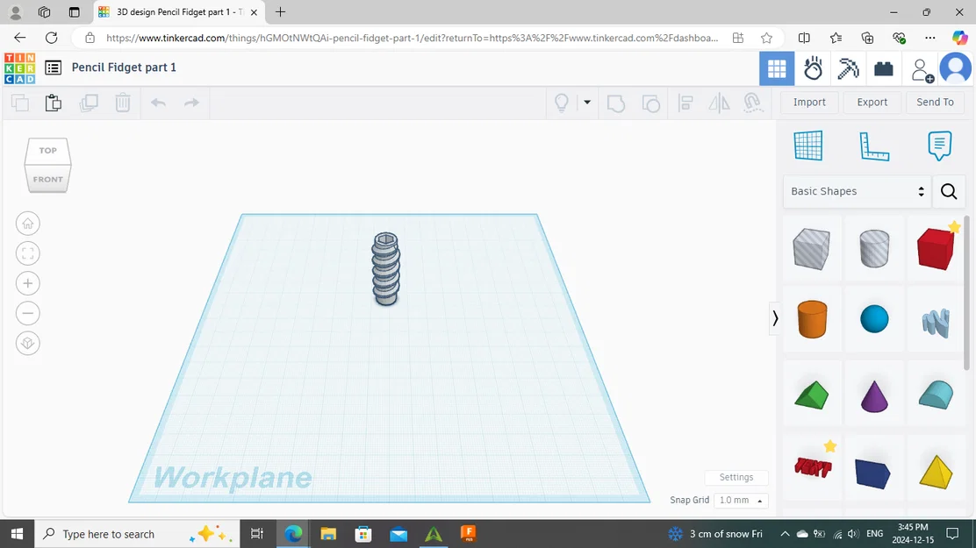Click the shapes search magnifier
This screenshot has height=548, width=976.
coord(949,192)
